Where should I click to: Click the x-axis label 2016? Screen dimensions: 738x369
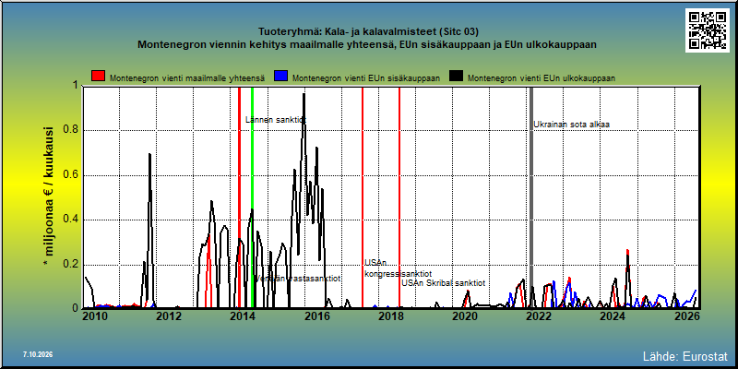click(317, 316)
